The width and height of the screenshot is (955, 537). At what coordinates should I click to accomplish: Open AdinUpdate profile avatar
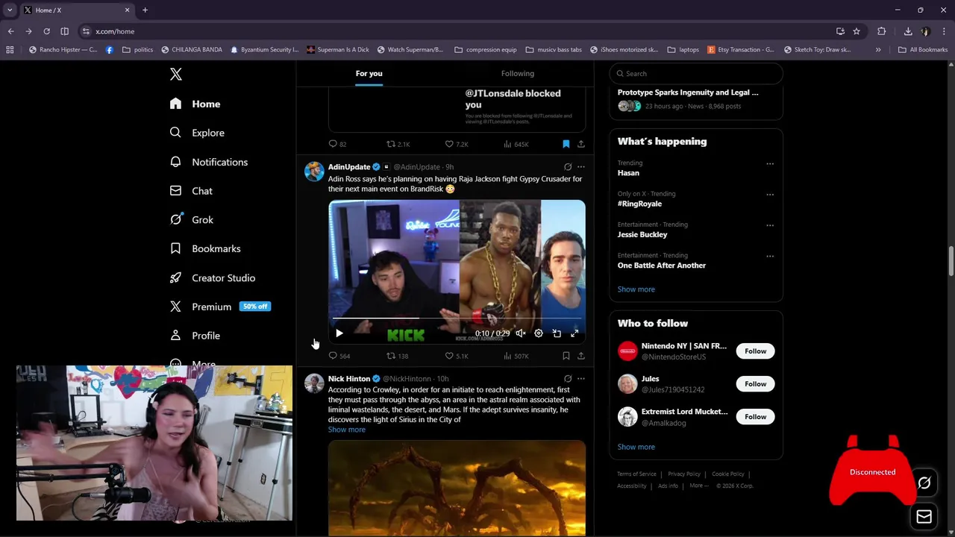tap(314, 172)
